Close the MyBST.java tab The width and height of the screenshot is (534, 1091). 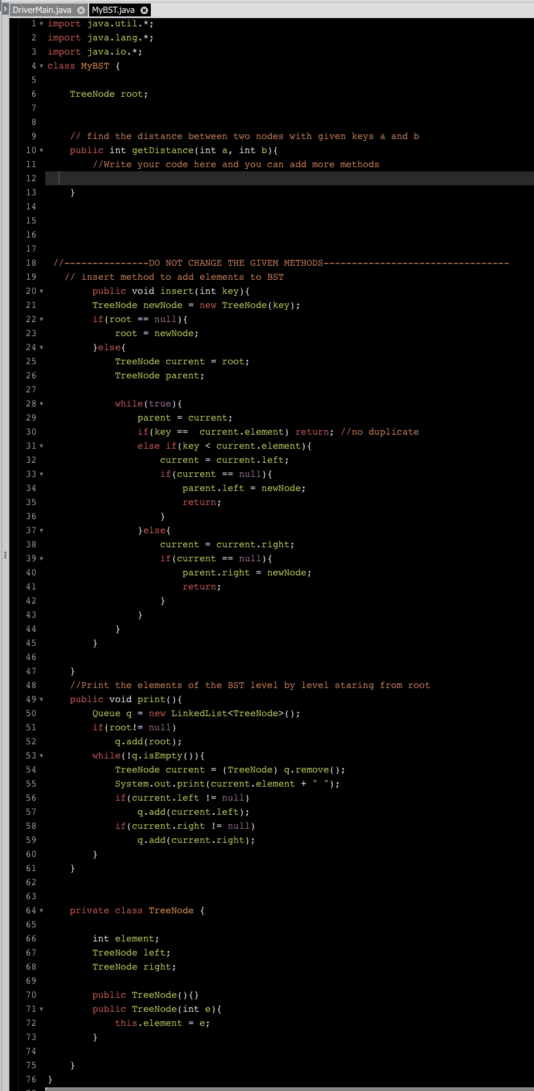tap(144, 10)
